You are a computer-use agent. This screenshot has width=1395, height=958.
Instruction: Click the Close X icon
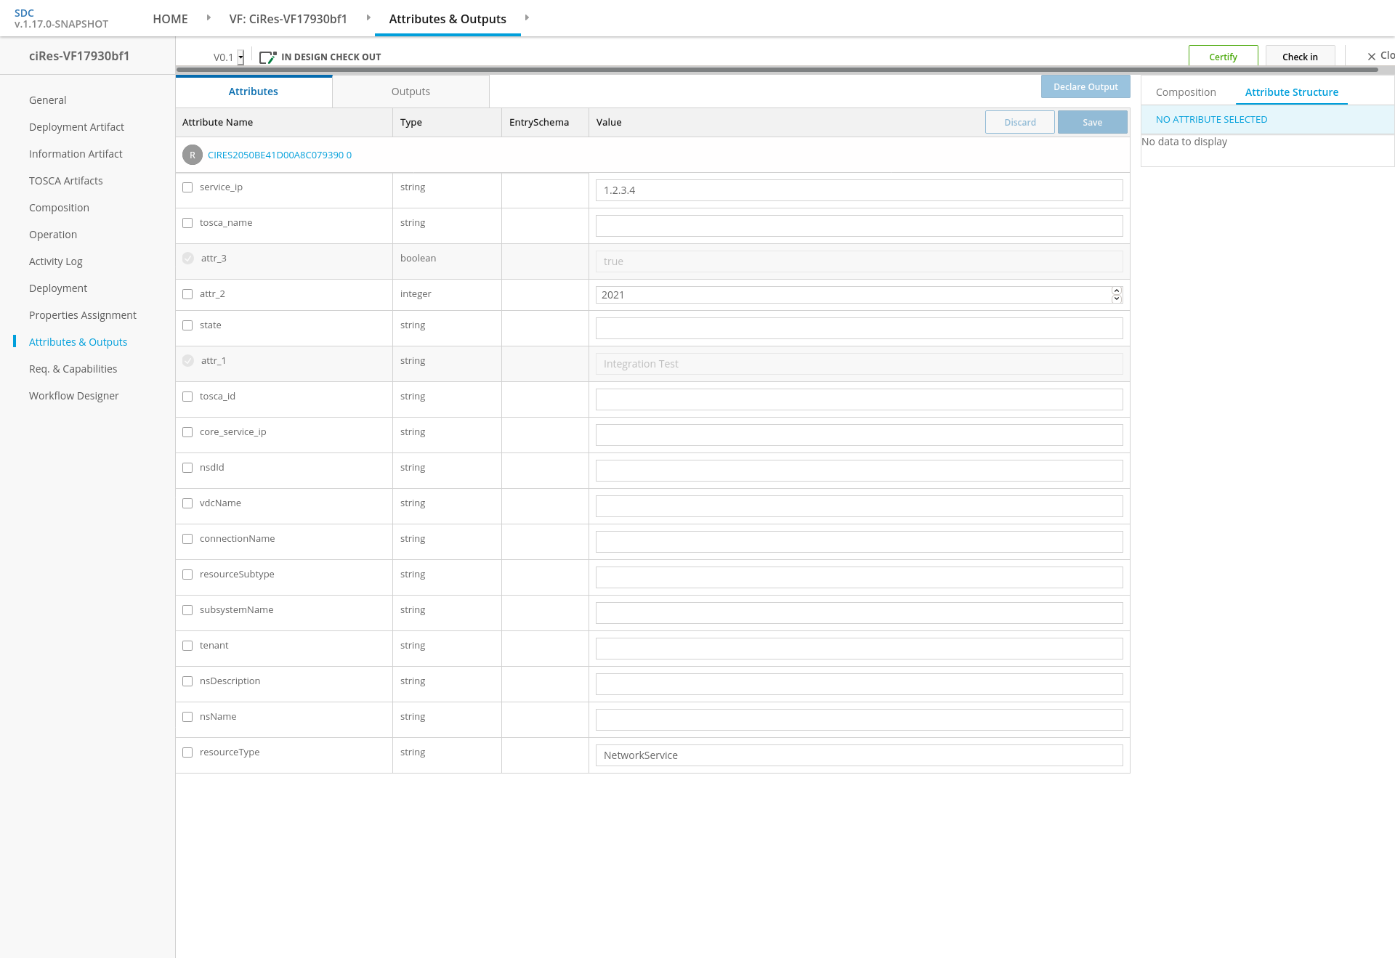[1372, 57]
